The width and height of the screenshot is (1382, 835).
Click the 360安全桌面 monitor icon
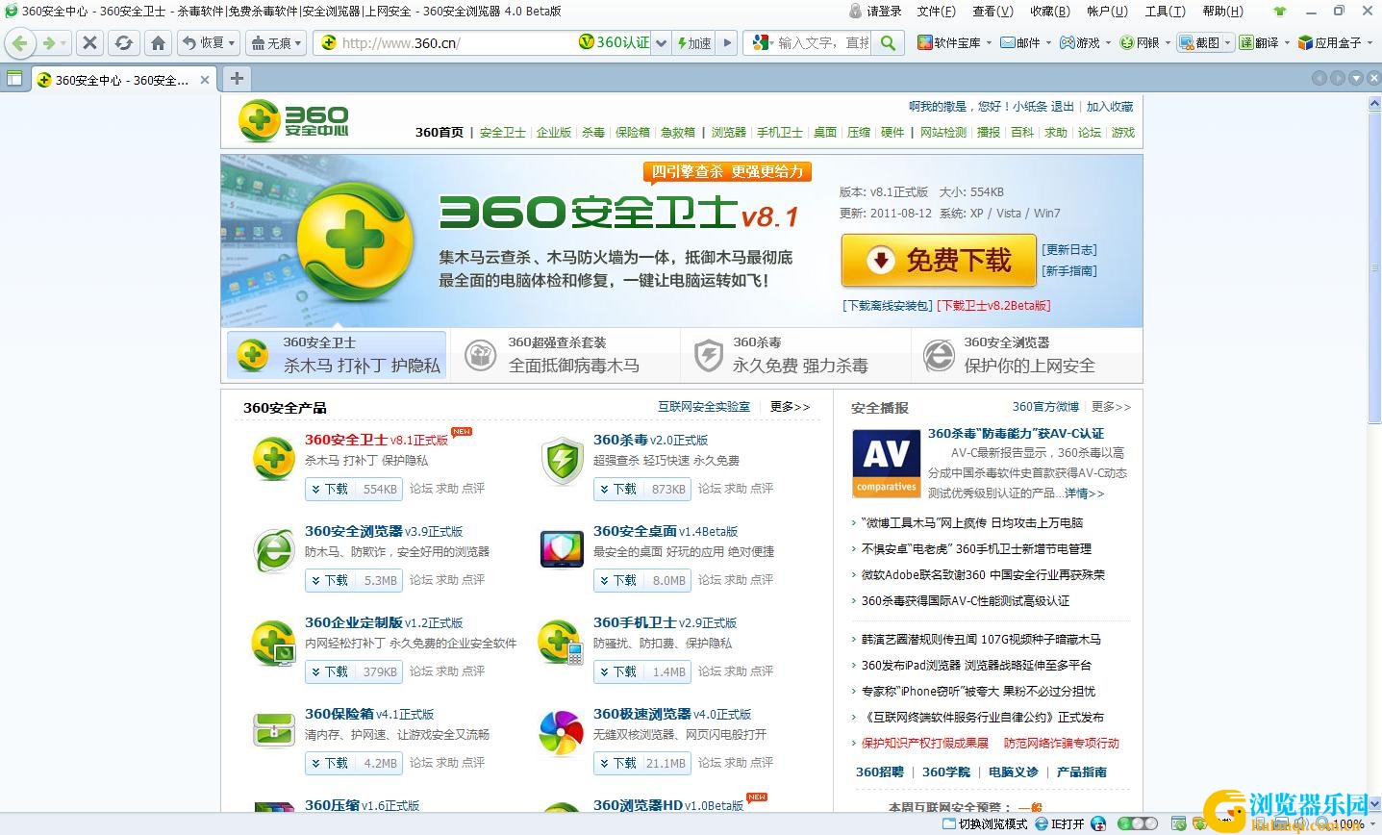point(562,549)
